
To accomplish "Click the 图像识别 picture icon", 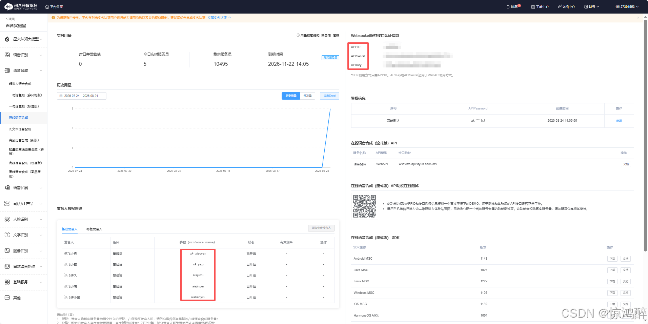I will point(7,251).
